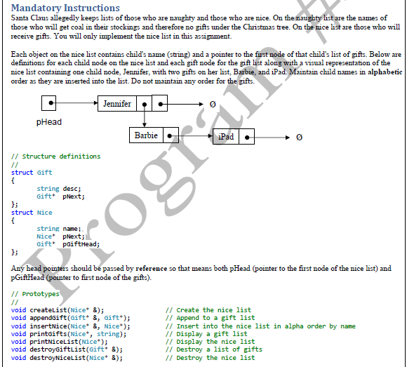Click the 'void destroyGiftList(Gift* &);' prototype
Viewport: 407px width, 367px height.
[67, 349]
